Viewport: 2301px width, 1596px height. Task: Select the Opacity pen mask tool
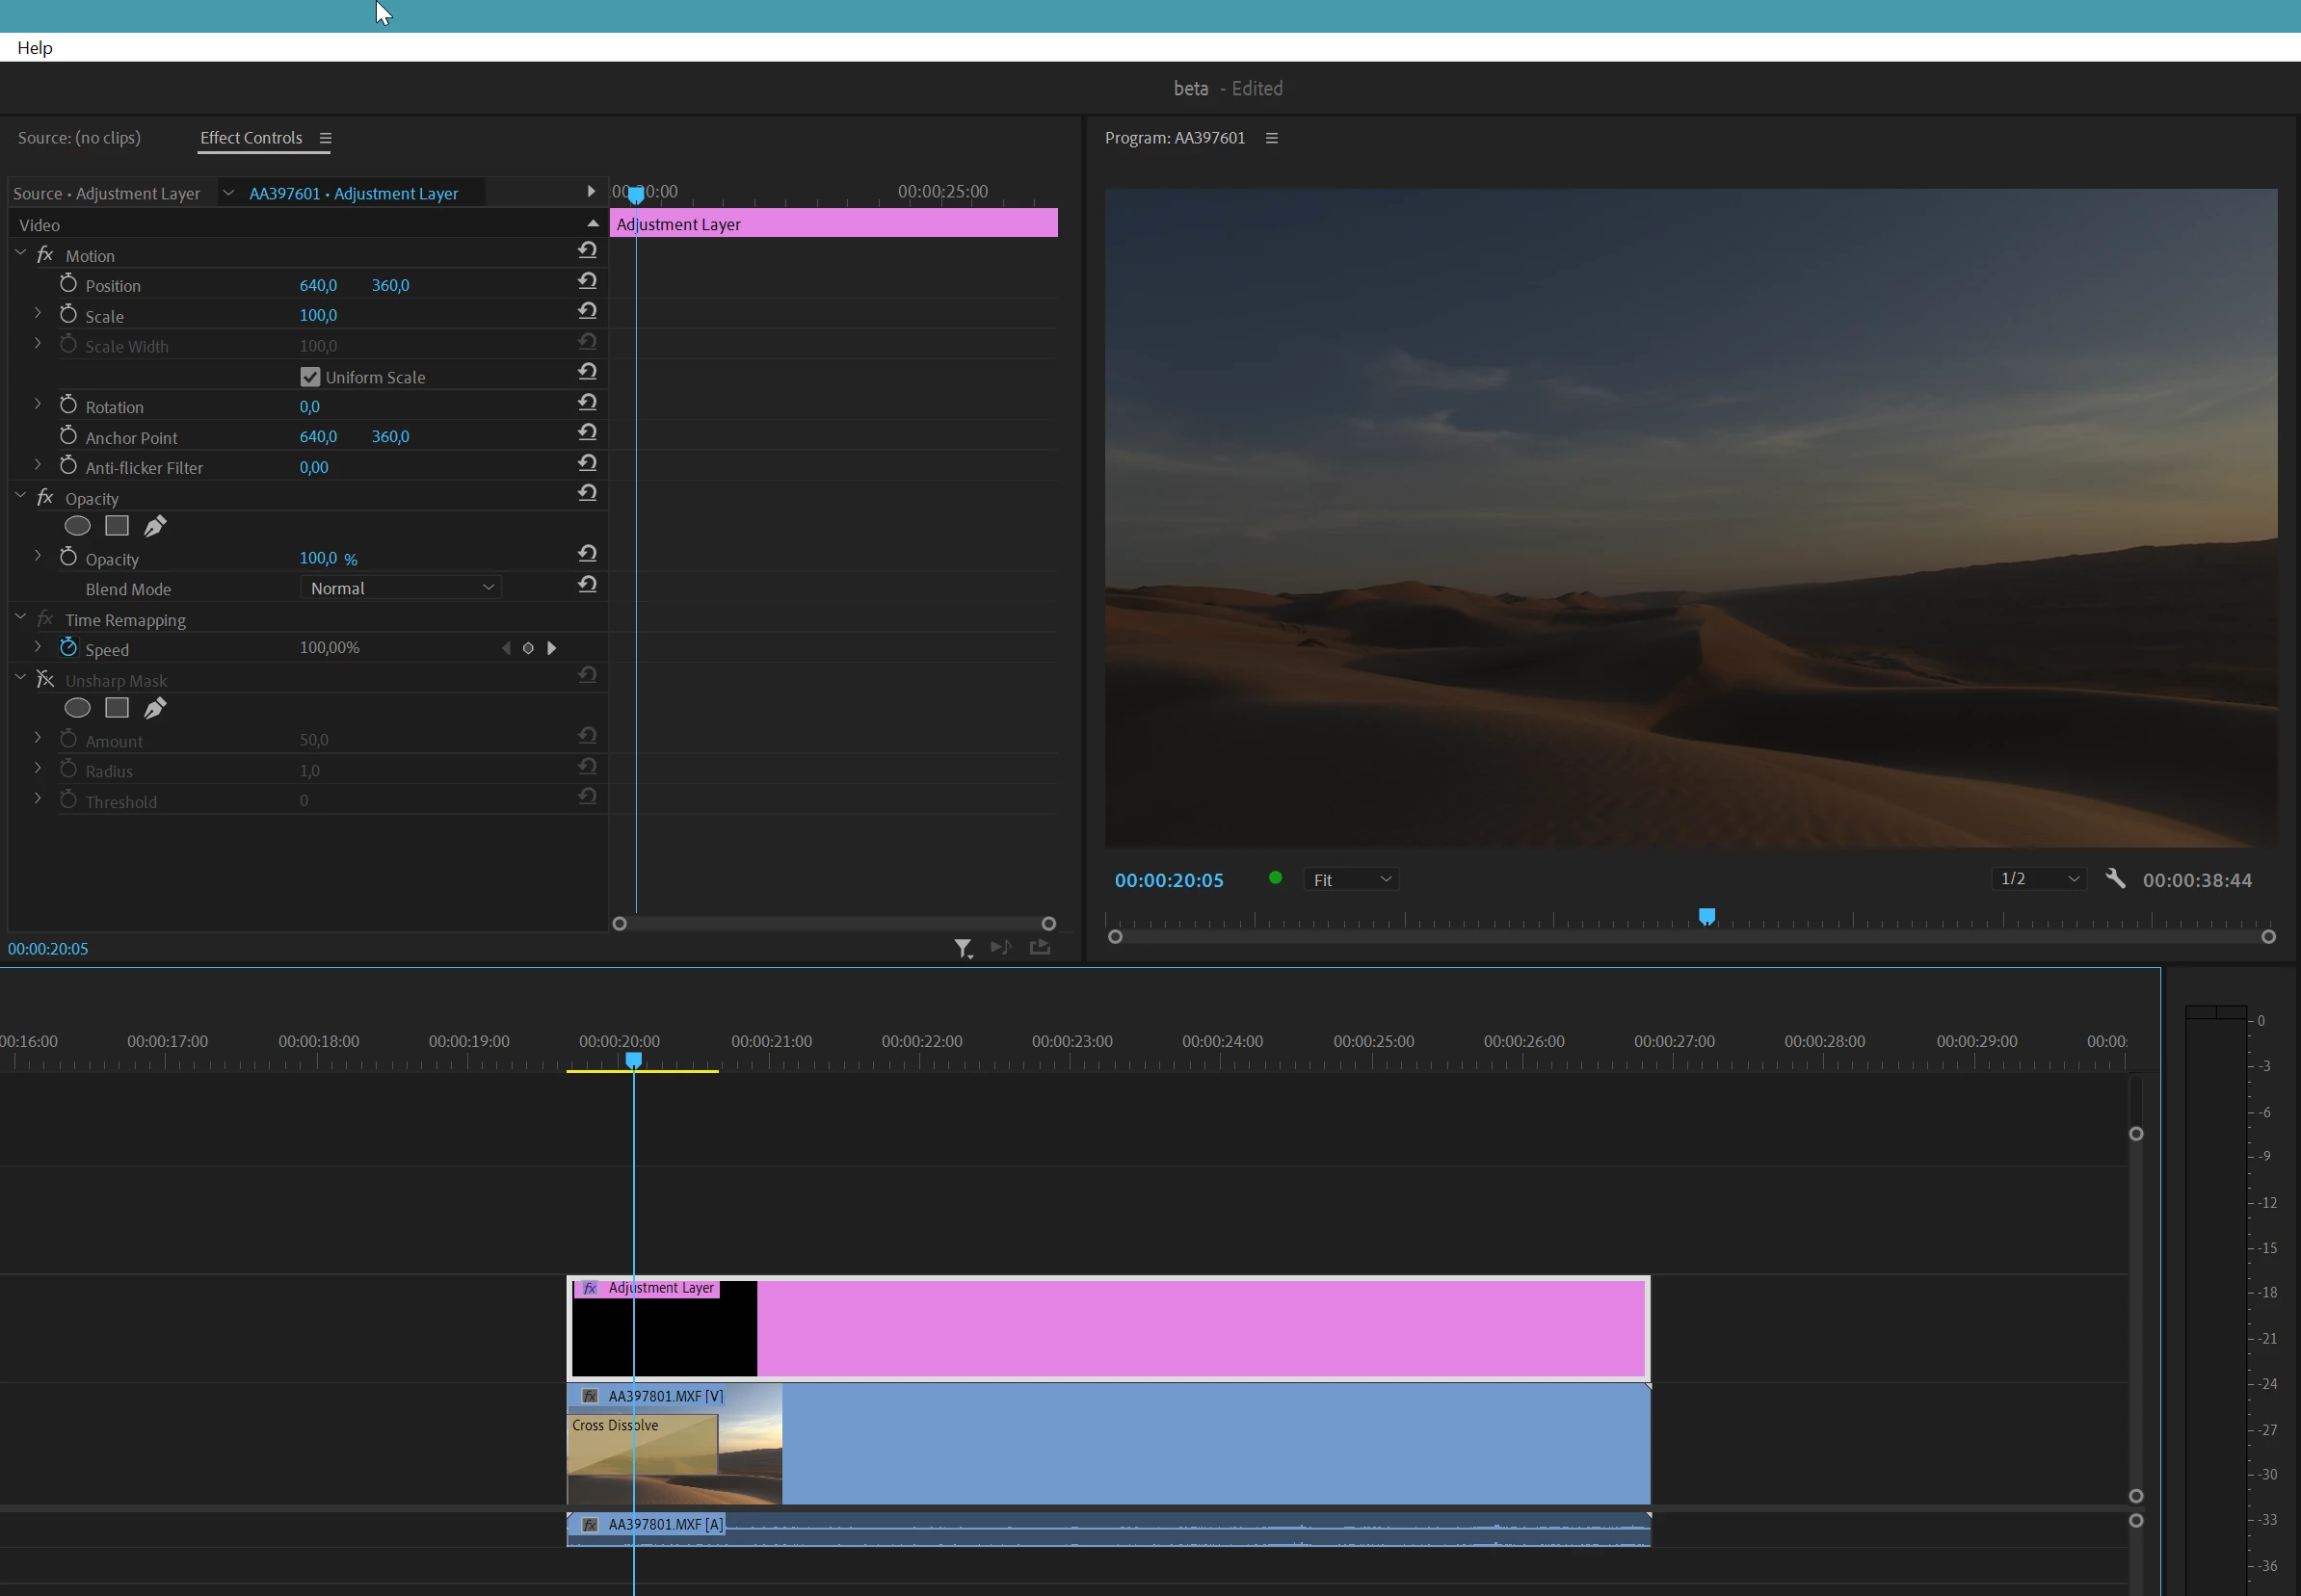pyautogui.click(x=155, y=526)
